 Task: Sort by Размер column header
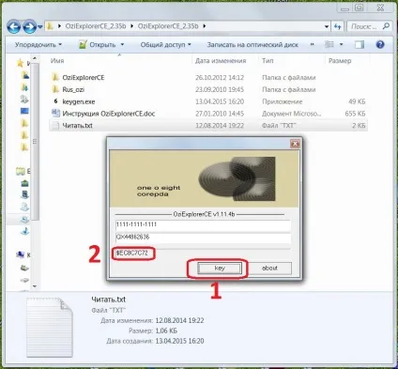click(x=340, y=61)
